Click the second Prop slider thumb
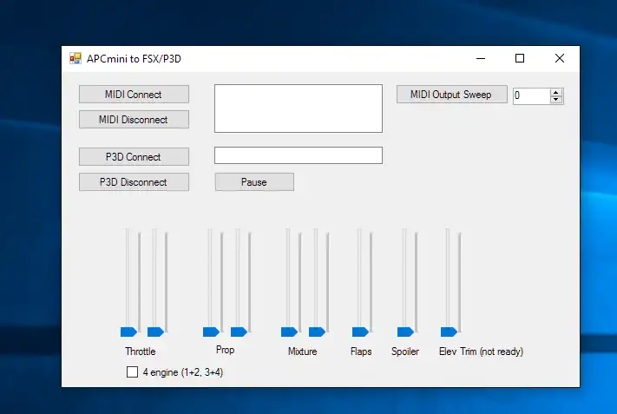The height and width of the screenshot is (414, 617). click(239, 332)
